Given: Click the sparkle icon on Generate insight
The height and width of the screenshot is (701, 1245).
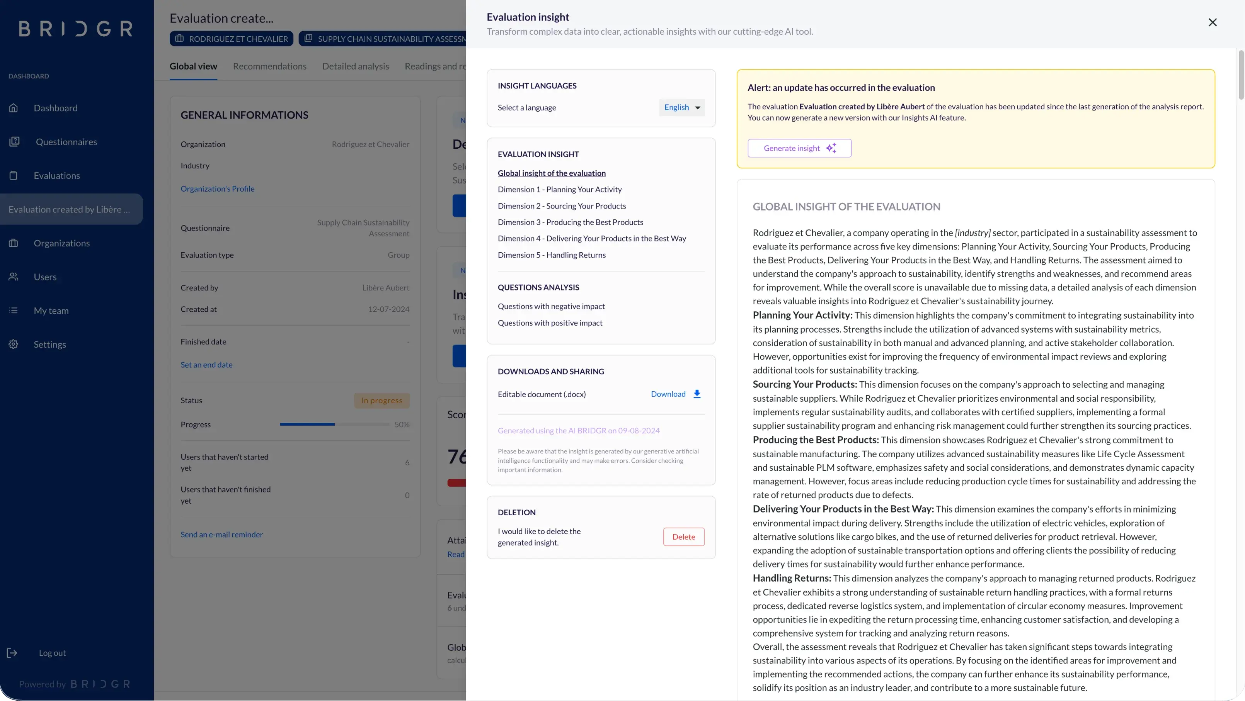Looking at the screenshot, I should click(x=831, y=148).
